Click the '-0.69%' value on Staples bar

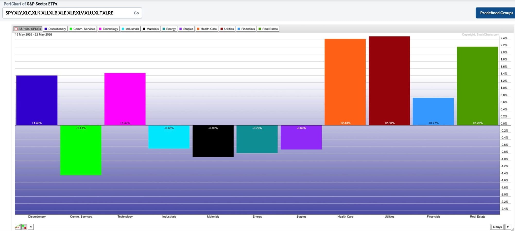coord(301,128)
